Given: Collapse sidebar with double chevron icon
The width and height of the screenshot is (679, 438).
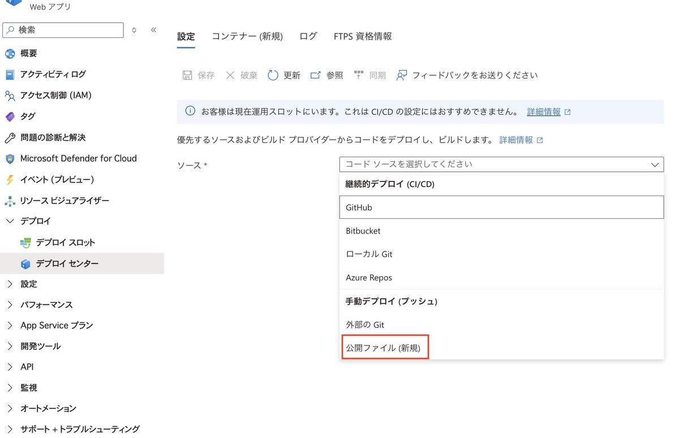Looking at the screenshot, I should tap(153, 30).
